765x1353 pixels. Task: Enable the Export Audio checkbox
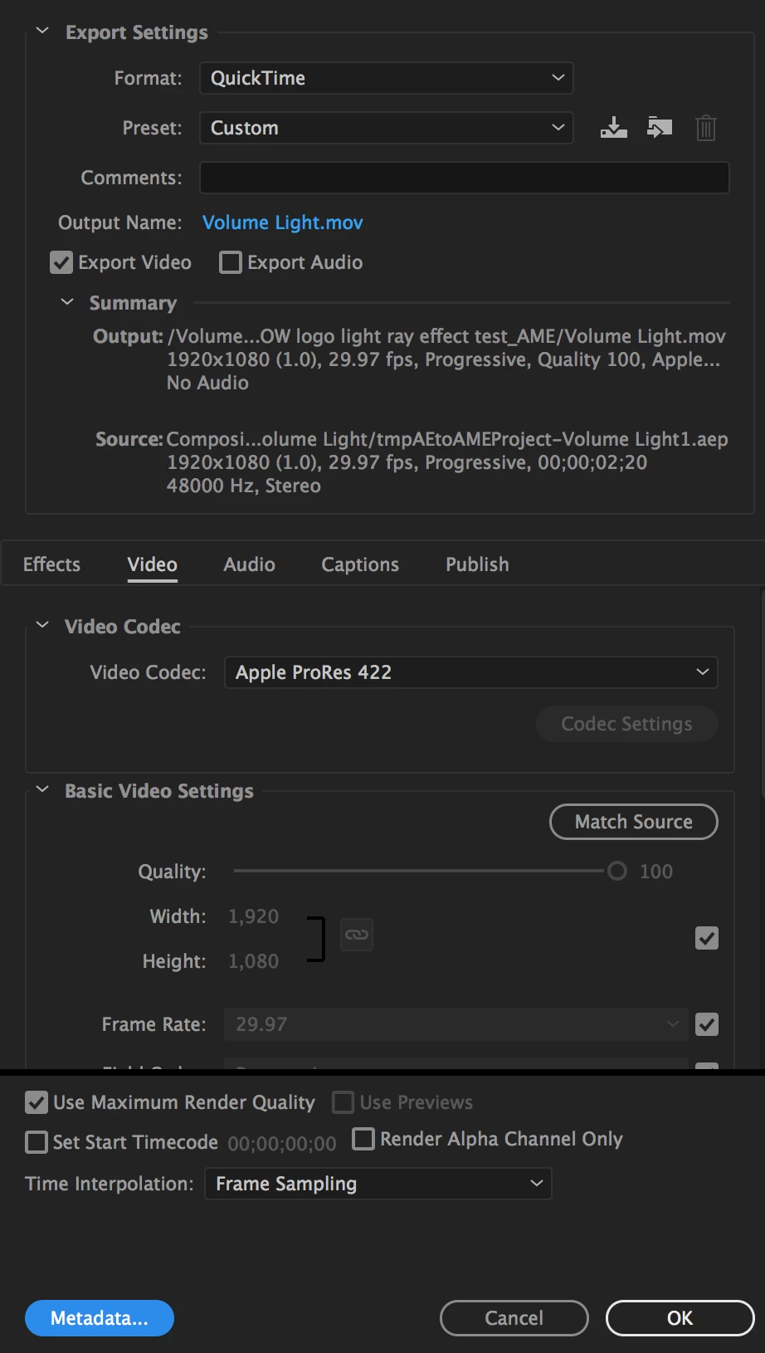pyautogui.click(x=230, y=262)
